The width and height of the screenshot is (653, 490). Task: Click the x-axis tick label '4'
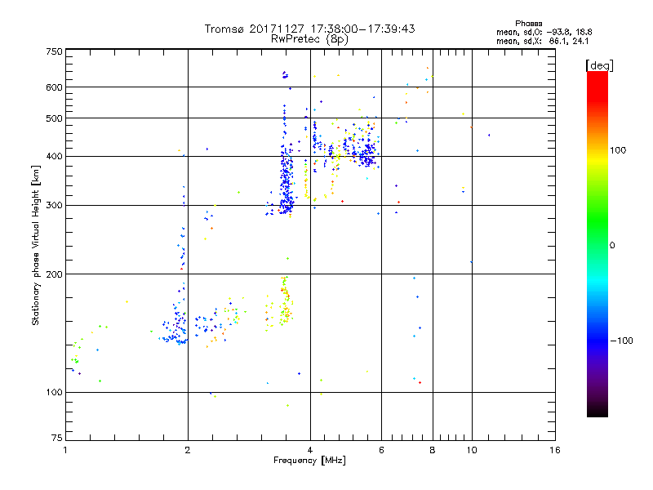point(310,450)
